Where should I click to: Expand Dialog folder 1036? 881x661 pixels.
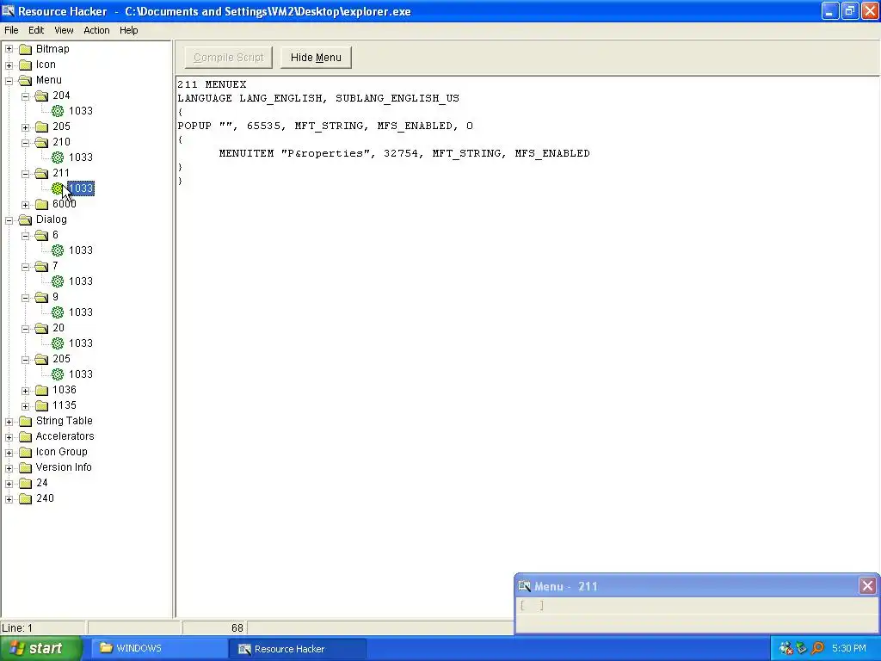[x=25, y=391]
